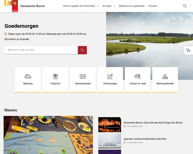
Task: Expand the Actueel dropdown chevron
Action: point(114,6)
